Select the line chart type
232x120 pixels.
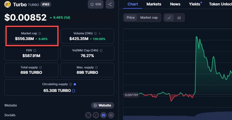[169, 18]
